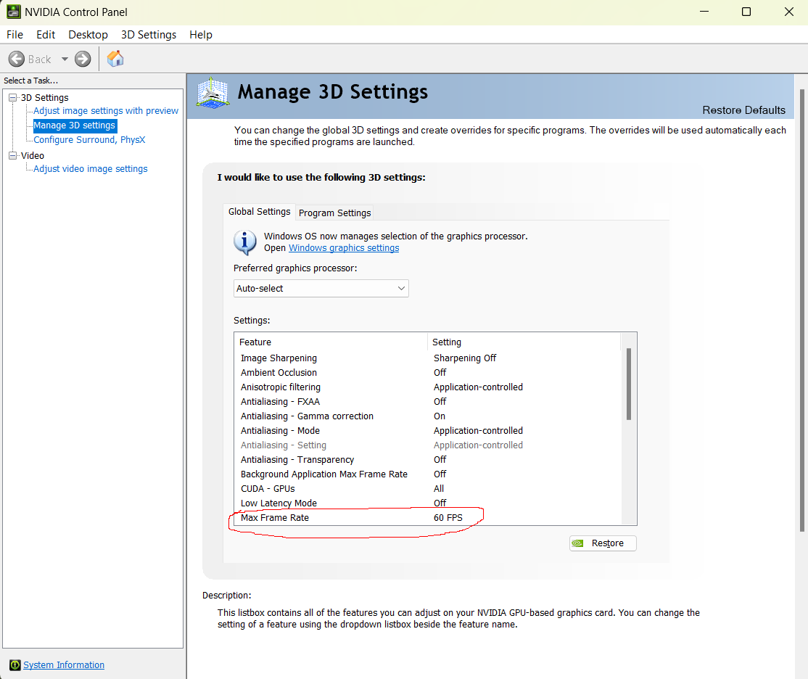Click the Feature column header

[x=331, y=342]
